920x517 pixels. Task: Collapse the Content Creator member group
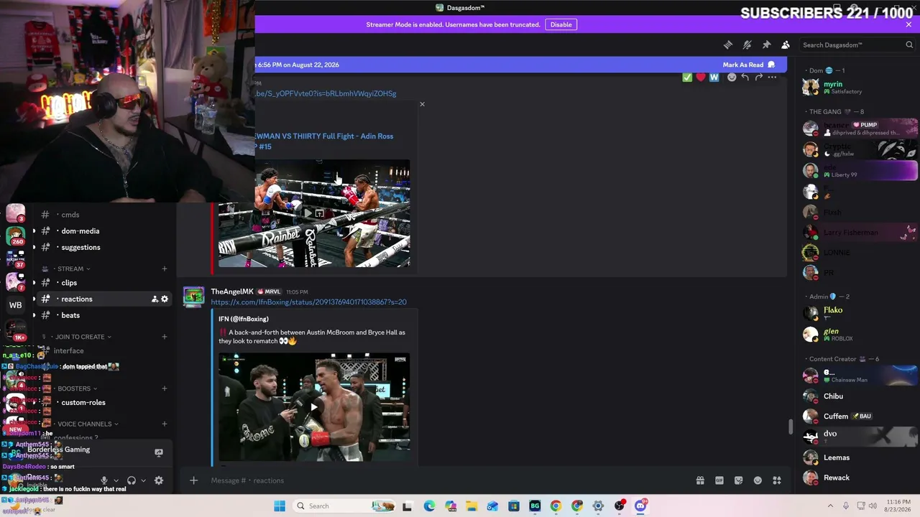coord(842,359)
